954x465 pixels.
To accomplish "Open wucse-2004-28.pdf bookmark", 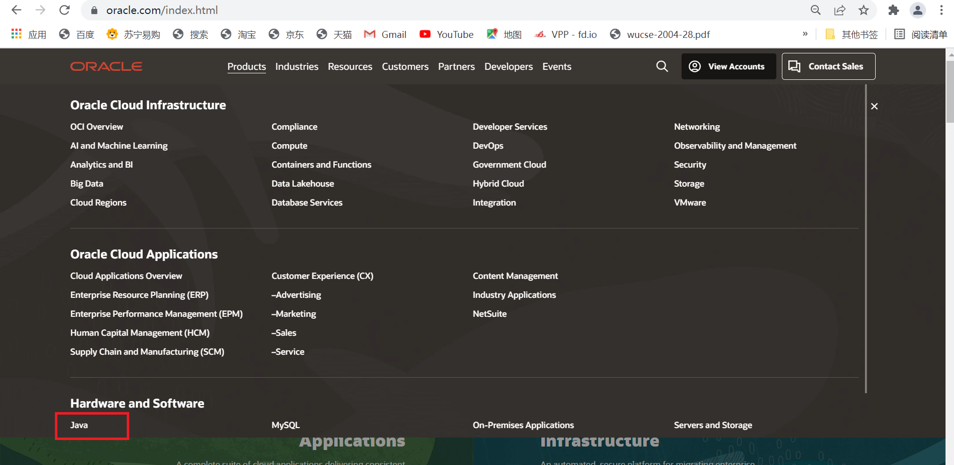I will [660, 34].
